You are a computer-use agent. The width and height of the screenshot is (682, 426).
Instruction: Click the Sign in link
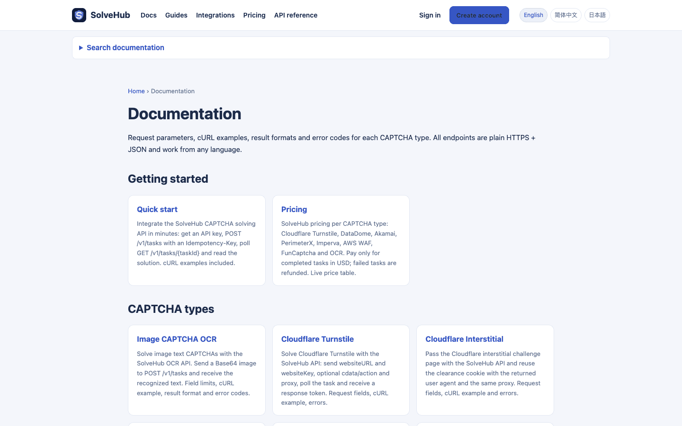pos(430,15)
